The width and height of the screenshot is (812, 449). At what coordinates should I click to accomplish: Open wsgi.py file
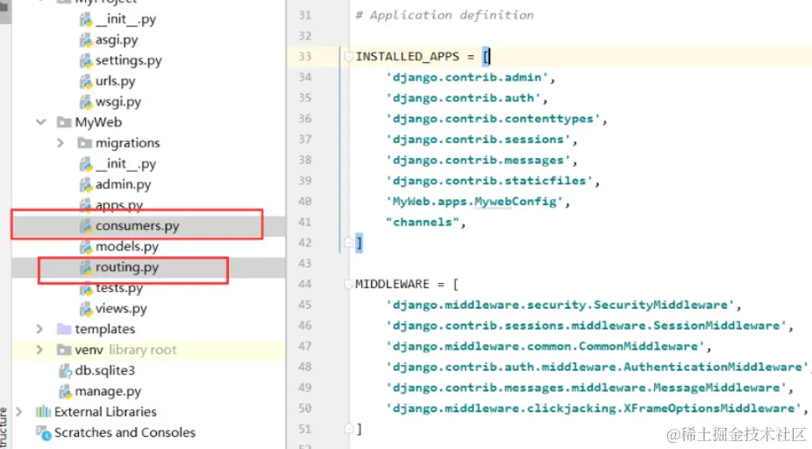(118, 102)
